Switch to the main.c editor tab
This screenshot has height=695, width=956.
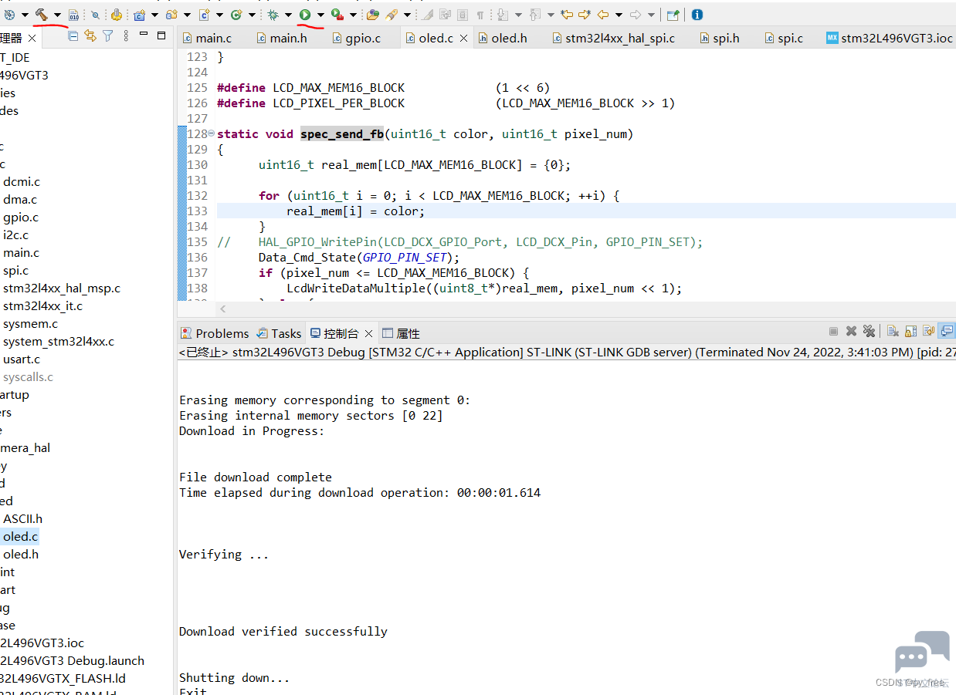click(x=207, y=38)
